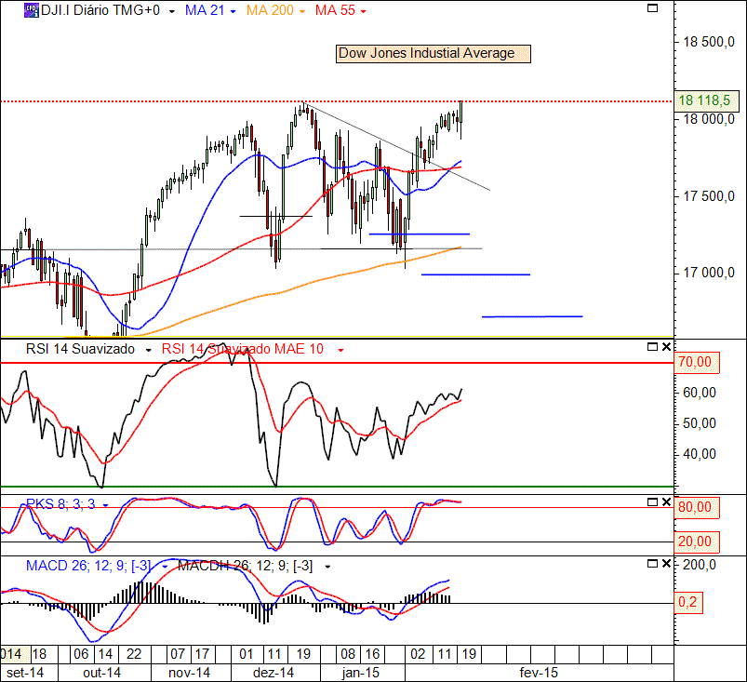Click the 17 000,0 price axis label
The image size is (747, 682).
coord(709,273)
